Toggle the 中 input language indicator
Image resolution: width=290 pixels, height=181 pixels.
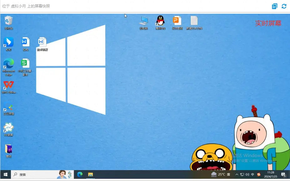click(252, 174)
